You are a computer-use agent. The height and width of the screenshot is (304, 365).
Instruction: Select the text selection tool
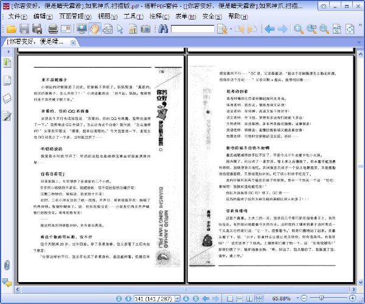[133, 29]
